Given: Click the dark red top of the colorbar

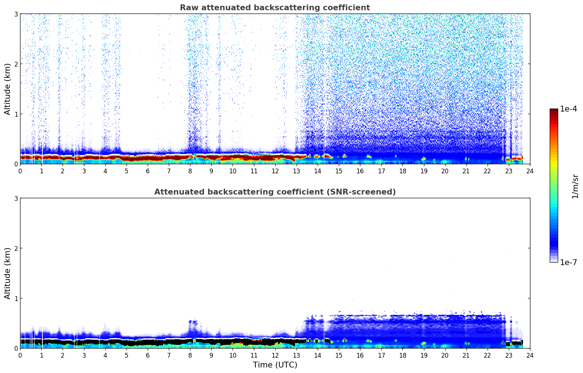Looking at the screenshot, I should pos(553,111).
